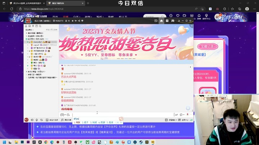This screenshot has width=259, height=145.
Task: Click the scroll-to-top arrow in chat area
Action: pyautogui.click(x=190, y=67)
